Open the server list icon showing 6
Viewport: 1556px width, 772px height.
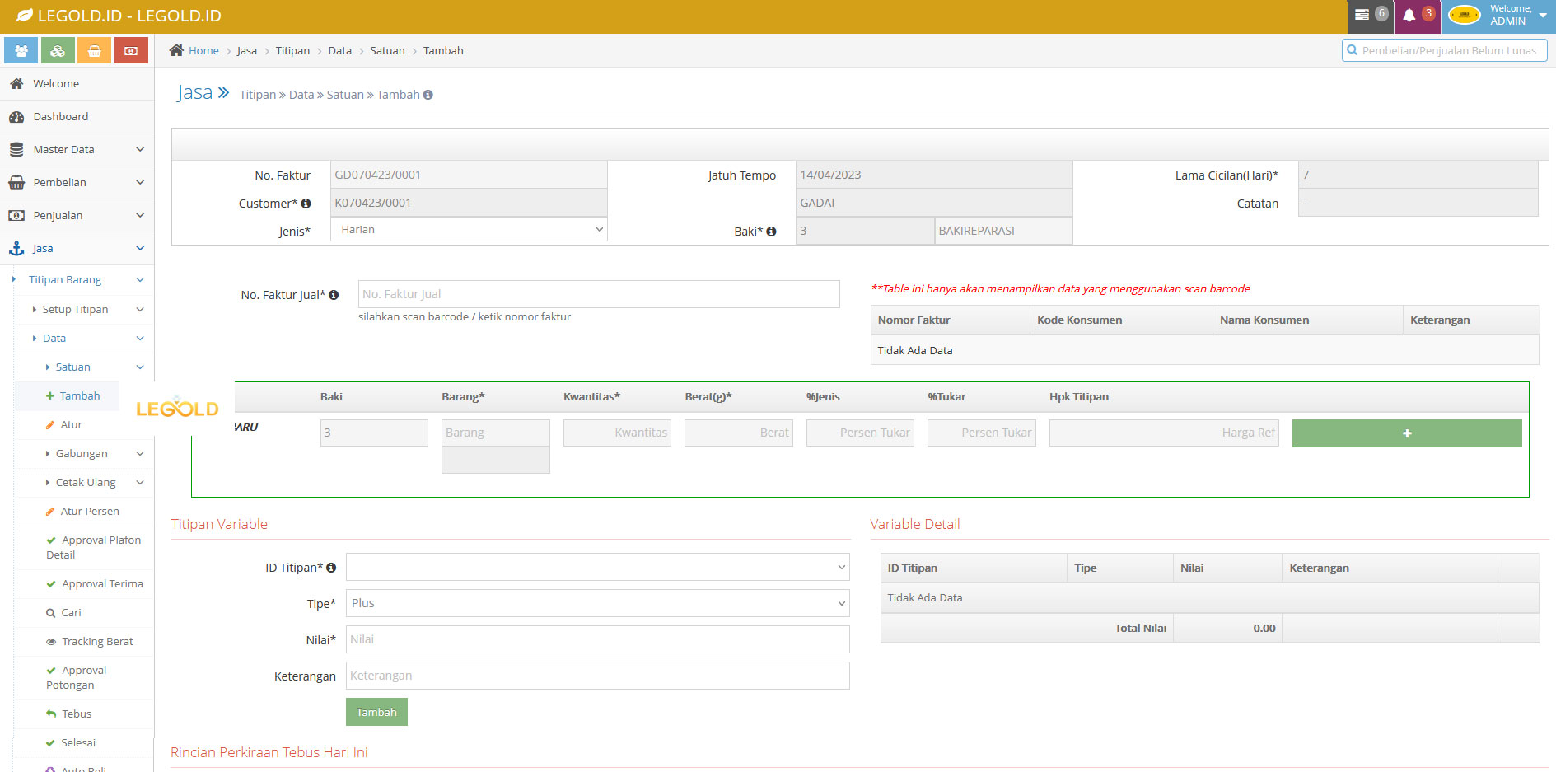click(1367, 15)
